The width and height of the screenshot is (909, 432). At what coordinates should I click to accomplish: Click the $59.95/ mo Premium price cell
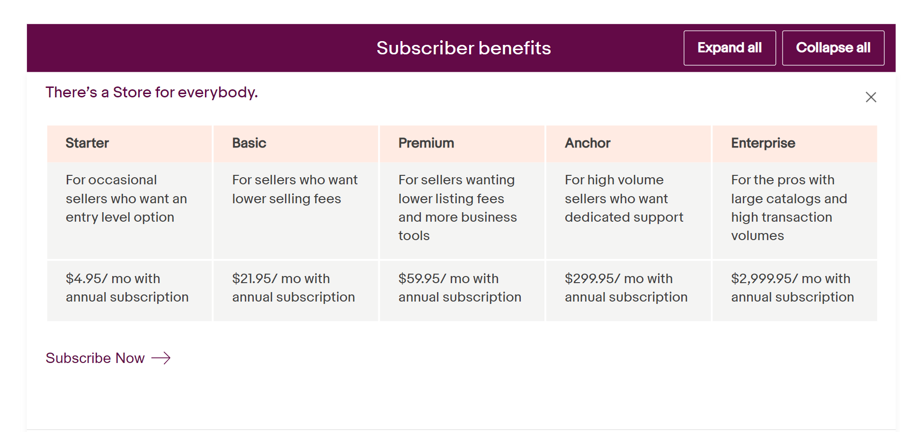coord(462,291)
